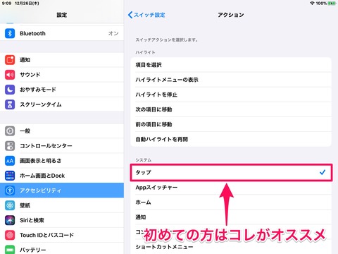Tap the アクセシビリティ person icon
338x254 pixels.
10,190
